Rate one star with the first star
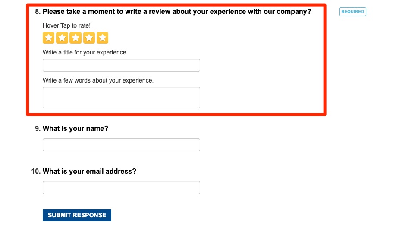Image resolution: width=393 pixels, height=232 pixels. pos(49,38)
